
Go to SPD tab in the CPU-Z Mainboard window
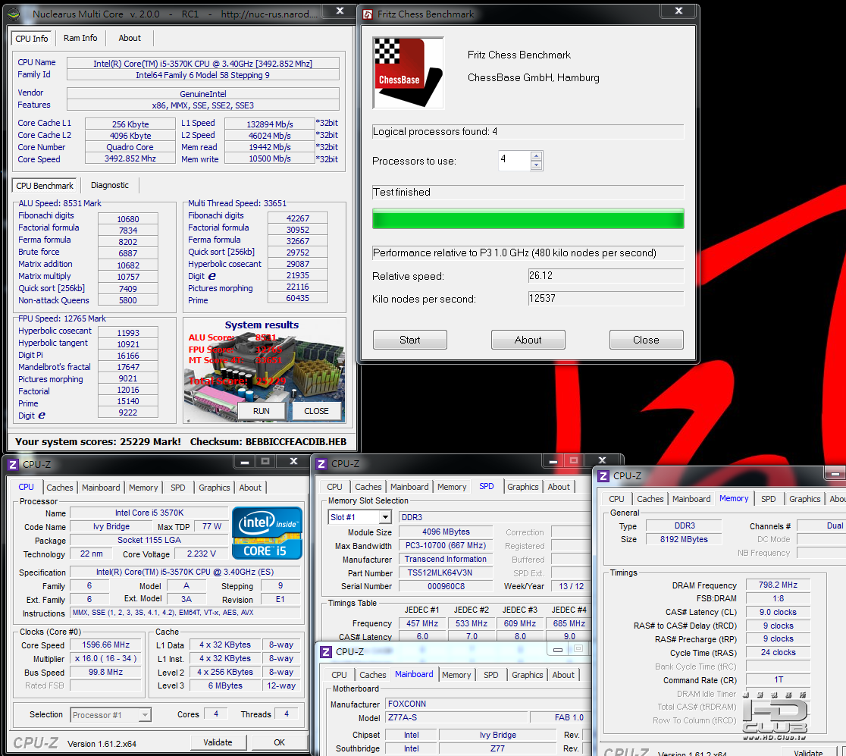click(x=491, y=675)
